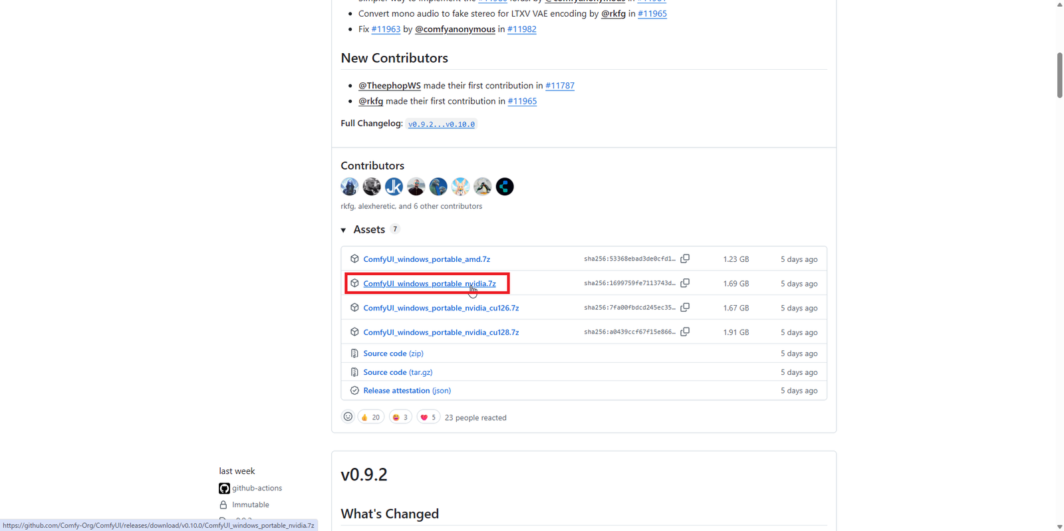Toggle thumbs up reaction with 20
This screenshot has width=1064, height=531.
tap(371, 417)
